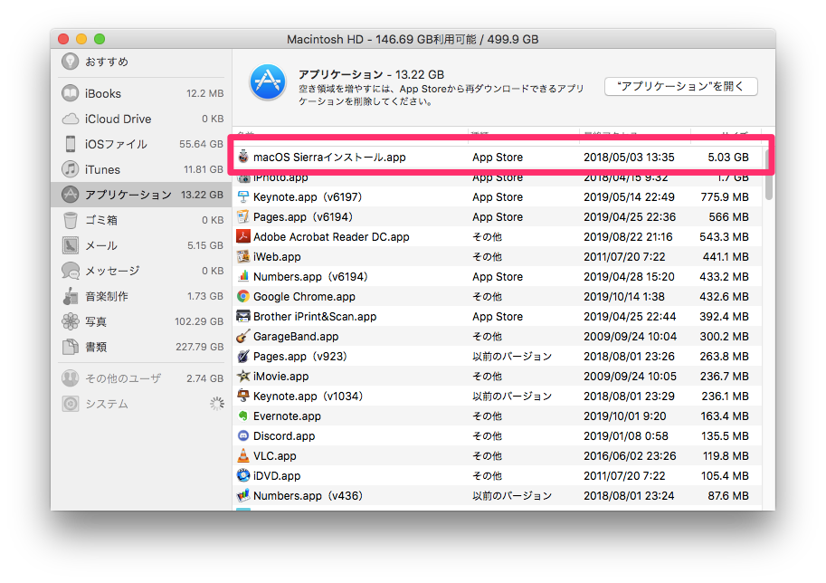The height and width of the screenshot is (583, 826).
Task: Select the Numbers.app (v436) row
Action: (498, 495)
